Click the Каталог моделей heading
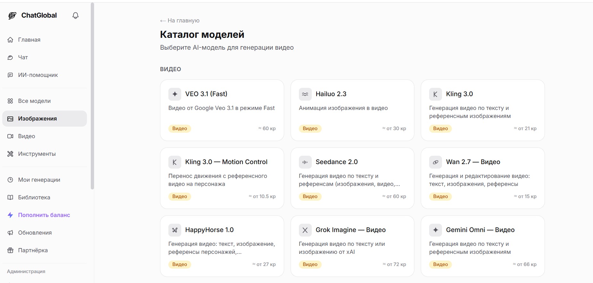Viewport: 593px width, 283px height. click(202, 34)
